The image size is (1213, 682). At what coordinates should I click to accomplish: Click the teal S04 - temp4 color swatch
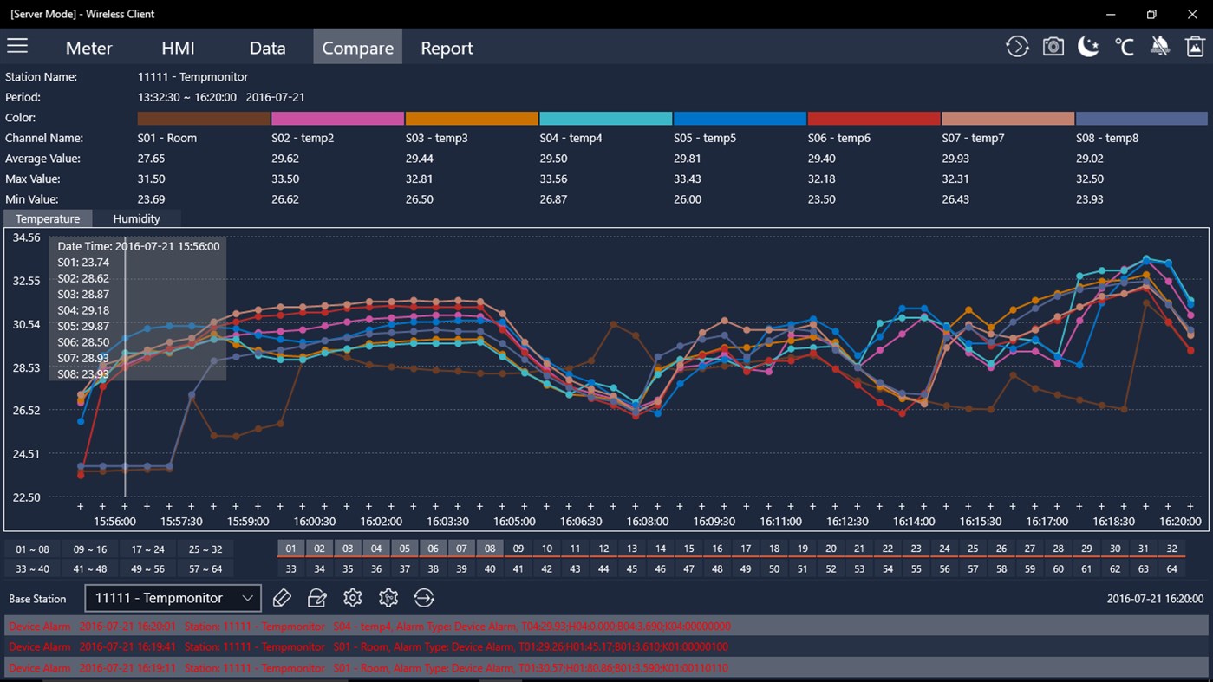606,118
